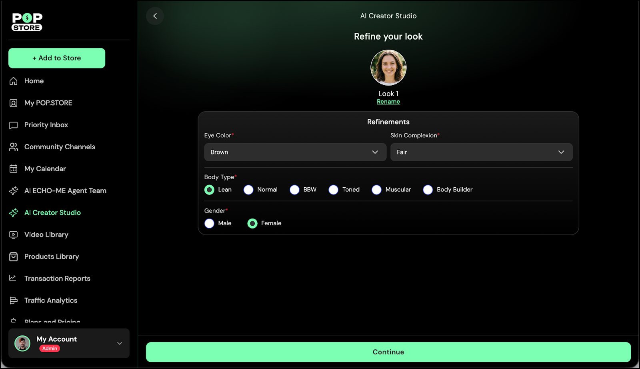This screenshot has height=369, width=640.
Task: Click the AI ECHO-ME Agent Team sparkle icon
Action: (14, 191)
